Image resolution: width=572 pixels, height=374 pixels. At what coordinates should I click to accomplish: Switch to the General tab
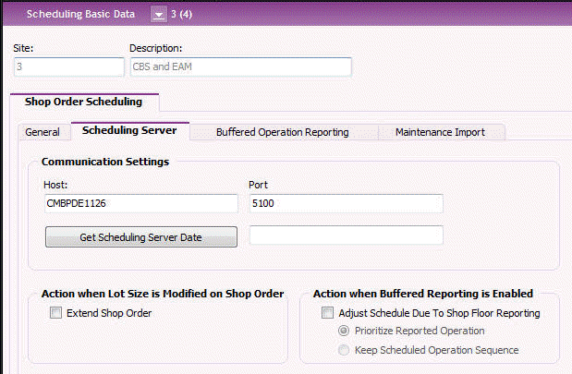click(43, 132)
